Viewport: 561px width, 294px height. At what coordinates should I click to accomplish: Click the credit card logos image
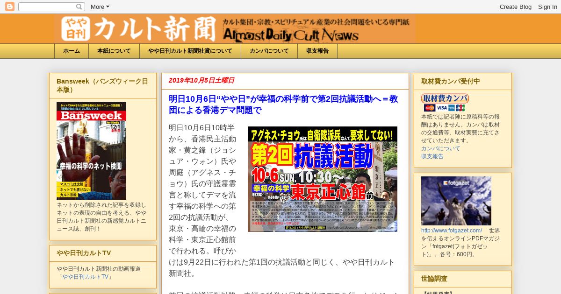point(445,108)
